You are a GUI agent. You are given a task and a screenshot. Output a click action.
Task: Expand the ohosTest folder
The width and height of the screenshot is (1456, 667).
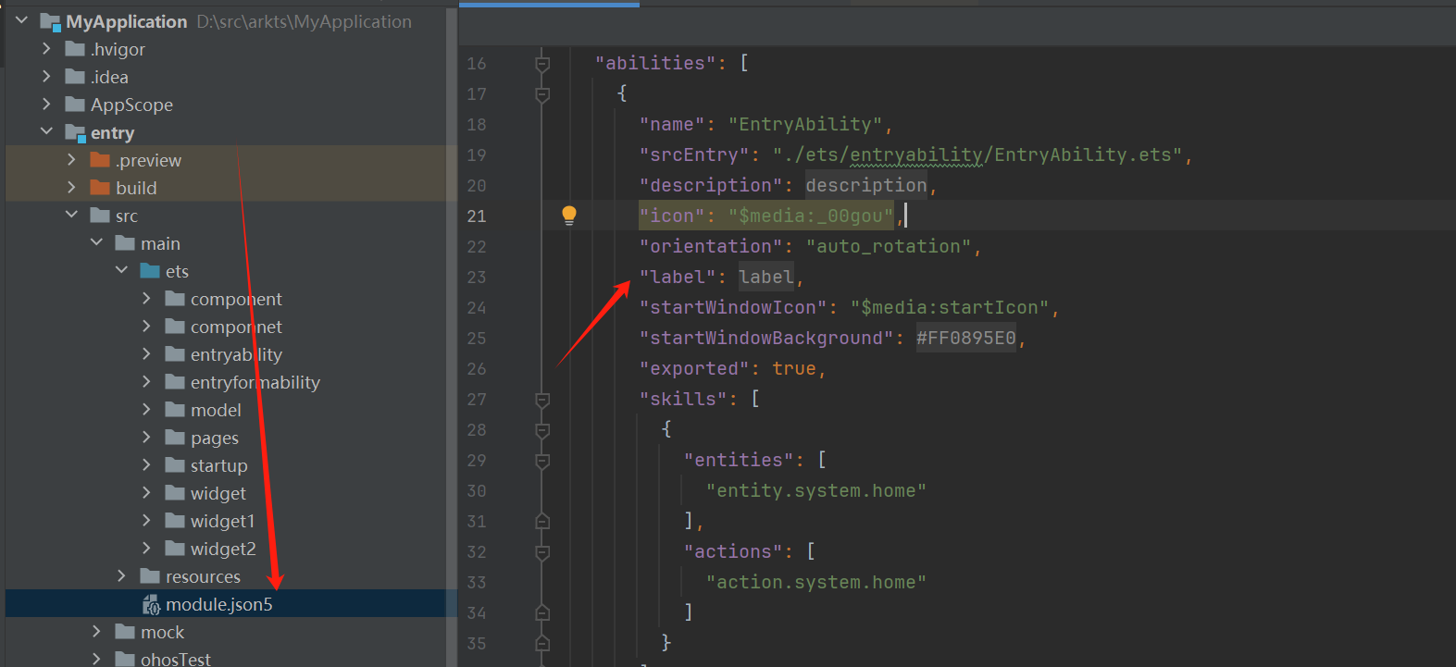click(x=96, y=659)
